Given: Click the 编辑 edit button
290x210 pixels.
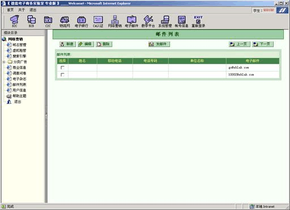Looking at the screenshot, I should (86, 44).
